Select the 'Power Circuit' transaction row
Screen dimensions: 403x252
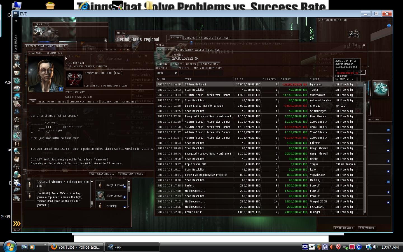pos(259,212)
